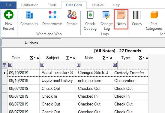Click the Subject filter input field
Screen dimensions: 165x113
[x=60, y=65]
